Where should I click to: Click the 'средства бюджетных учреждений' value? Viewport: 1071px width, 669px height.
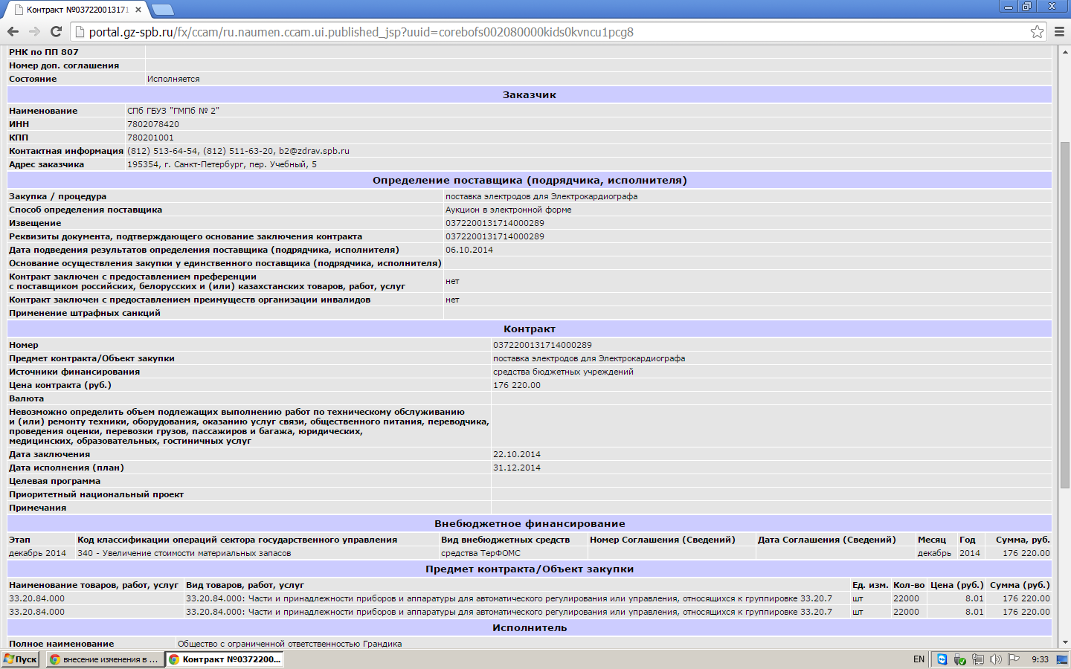click(x=563, y=372)
